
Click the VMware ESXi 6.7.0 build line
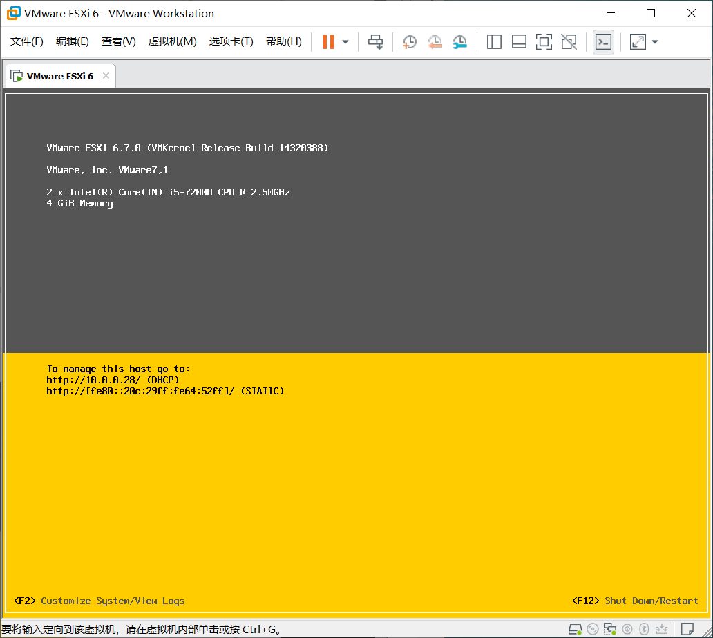[x=187, y=148]
